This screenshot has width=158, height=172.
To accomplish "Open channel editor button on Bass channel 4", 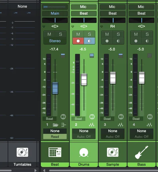I will tap(150, 117).
